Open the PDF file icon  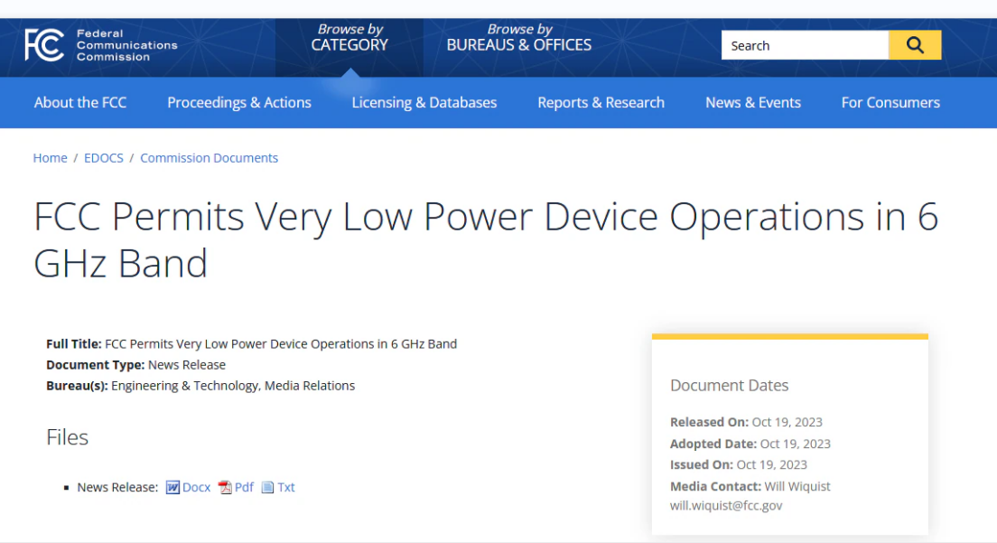225,487
